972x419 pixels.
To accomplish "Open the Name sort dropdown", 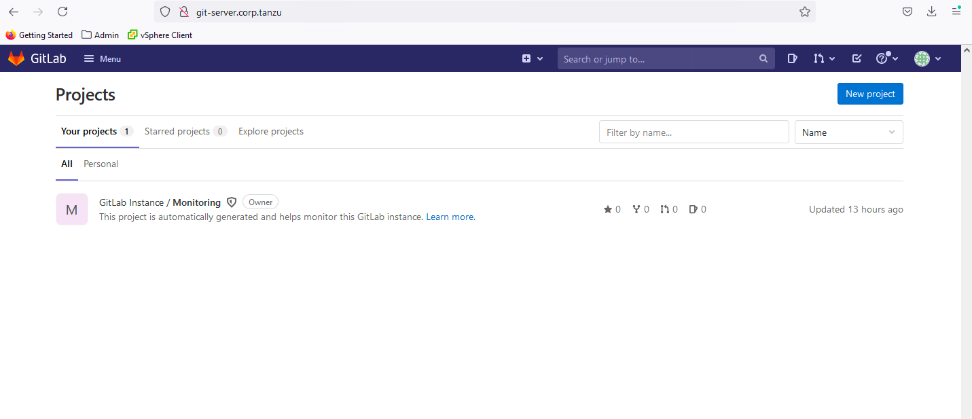I will coord(848,132).
